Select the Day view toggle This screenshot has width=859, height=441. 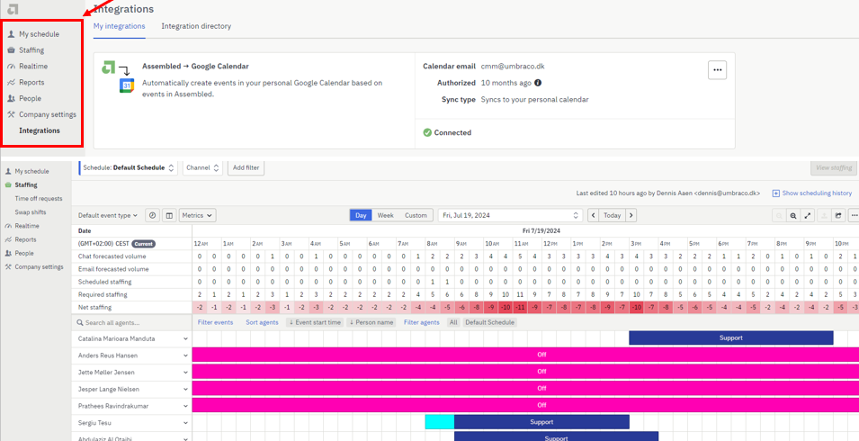pos(361,216)
